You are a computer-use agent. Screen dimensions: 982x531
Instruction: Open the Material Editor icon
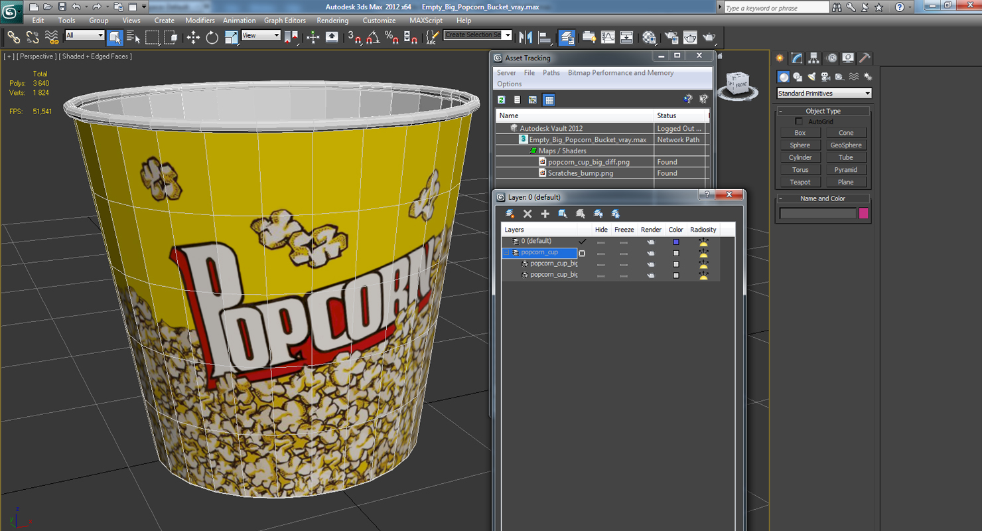point(649,37)
